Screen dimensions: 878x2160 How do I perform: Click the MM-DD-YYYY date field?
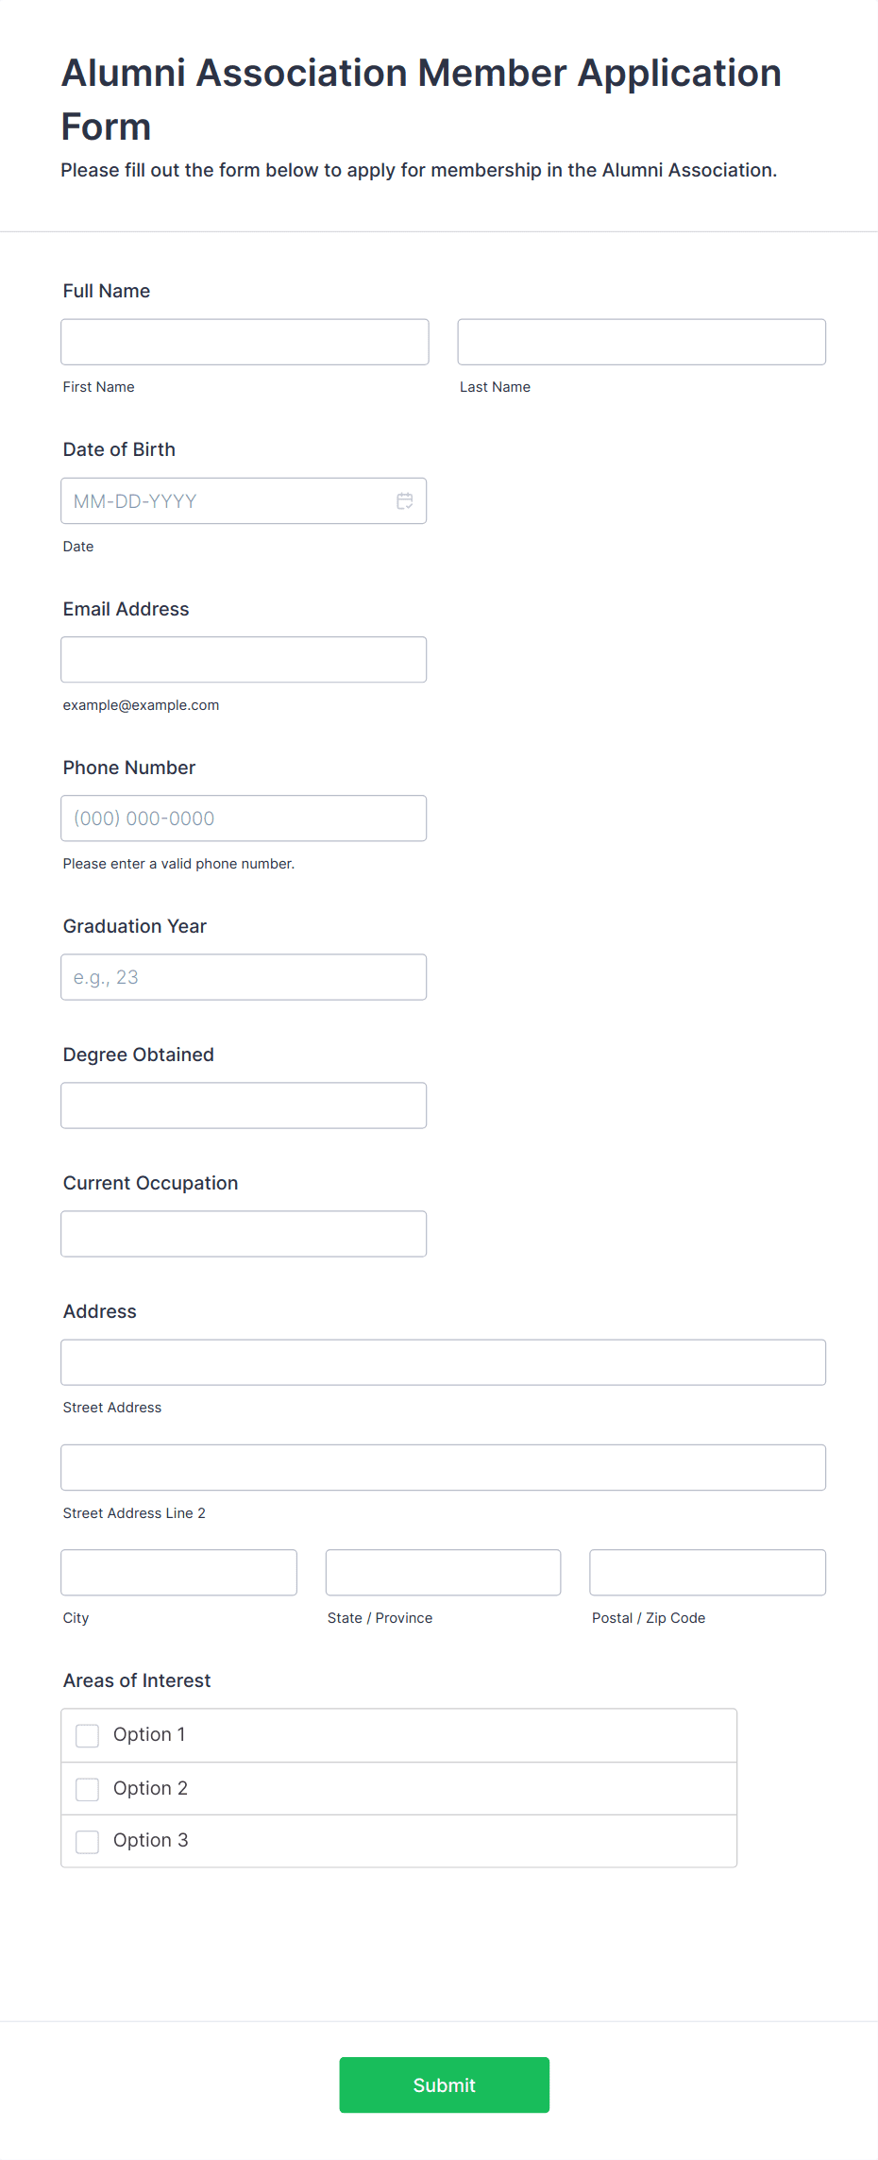(x=227, y=501)
